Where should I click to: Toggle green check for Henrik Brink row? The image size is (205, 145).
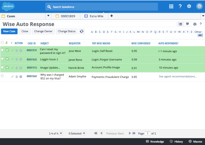click(x=7, y=67)
